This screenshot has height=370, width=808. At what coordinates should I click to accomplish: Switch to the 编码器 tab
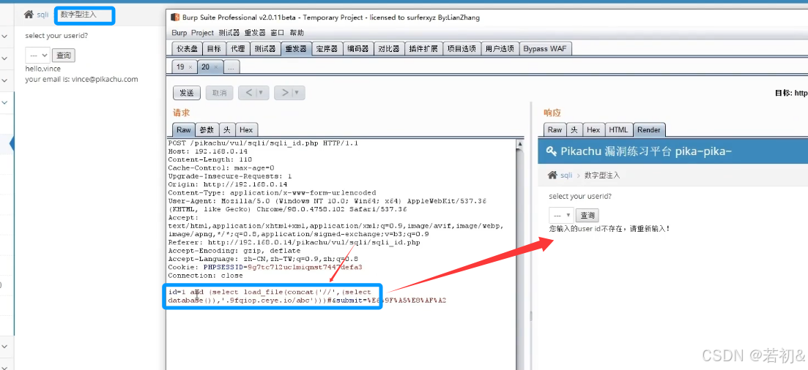click(357, 49)
